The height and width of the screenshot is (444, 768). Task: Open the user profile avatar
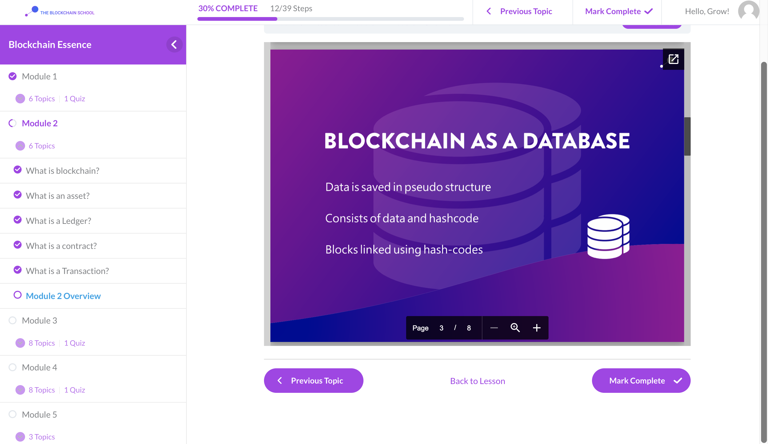[x=749, y=11]
